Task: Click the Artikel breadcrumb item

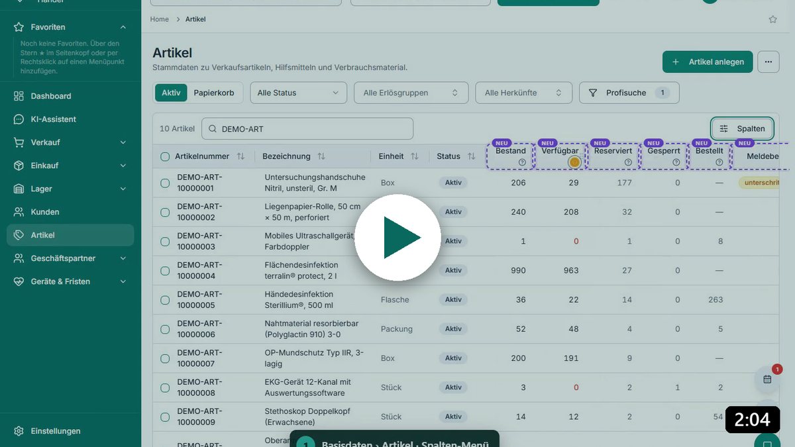Action: [x=195, y=19]
